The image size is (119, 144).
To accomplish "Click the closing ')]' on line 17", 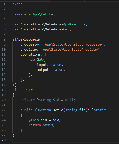I will pos(15,85).
